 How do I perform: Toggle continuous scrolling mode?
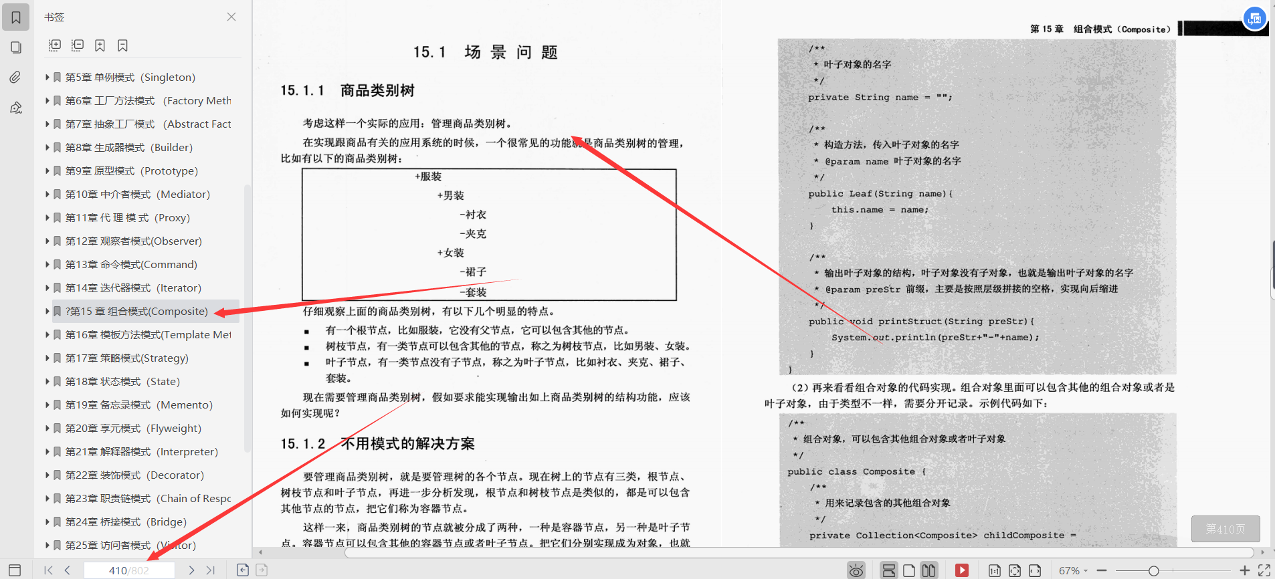pyautogui.click(x=889, y=570)
